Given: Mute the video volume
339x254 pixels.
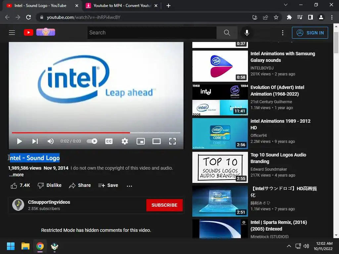Looking at the screenshot, I should [x=50, y=141].
